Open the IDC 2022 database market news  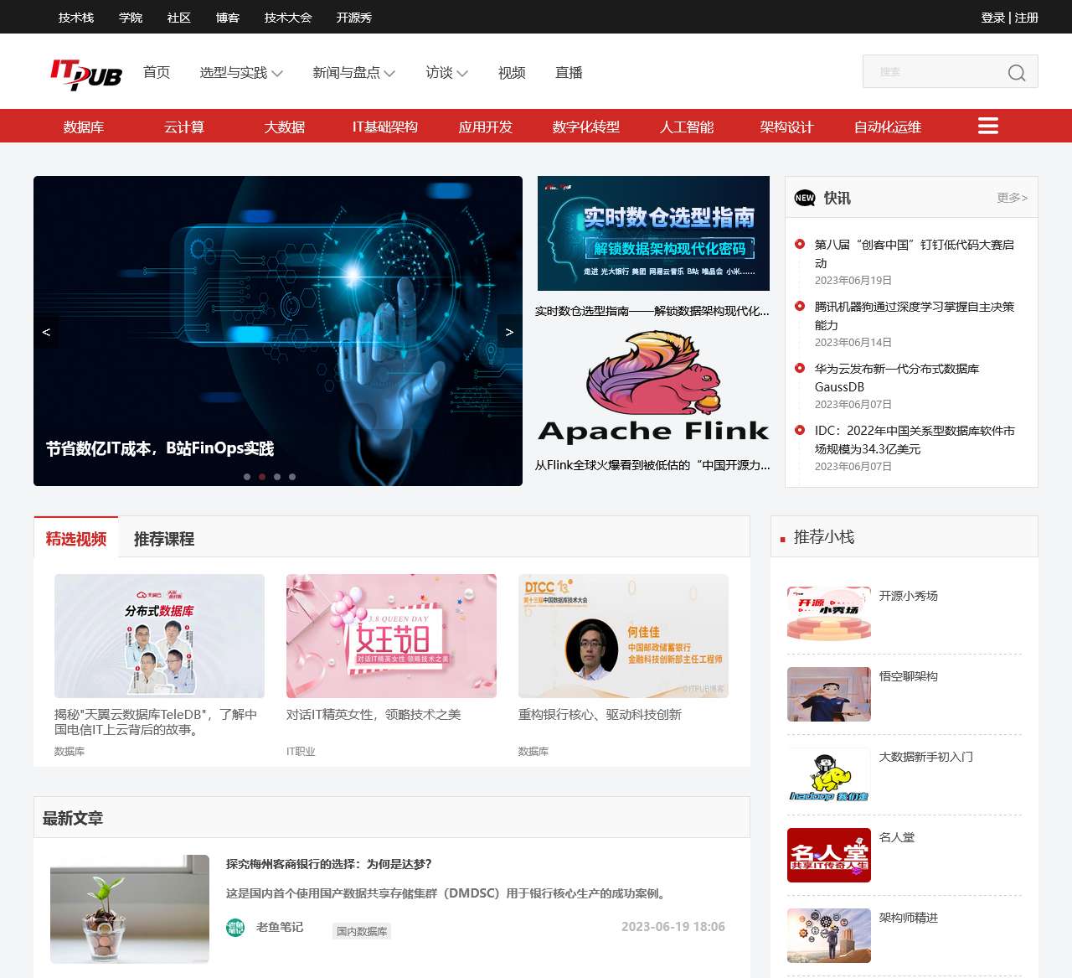point(915,439)
